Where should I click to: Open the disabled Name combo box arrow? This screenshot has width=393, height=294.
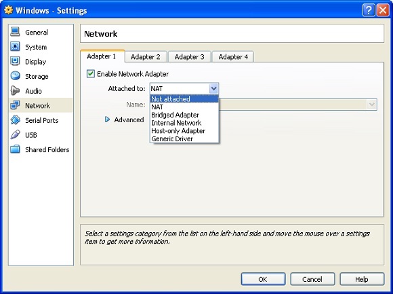click(x=372, y=104)
